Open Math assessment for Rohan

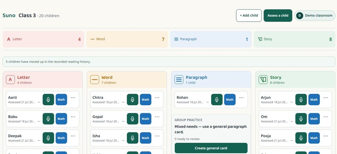click(230, 99)
